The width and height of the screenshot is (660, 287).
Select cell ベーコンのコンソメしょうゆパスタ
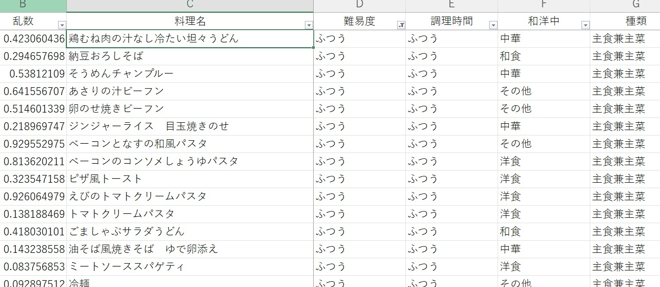tap(190, 162)
